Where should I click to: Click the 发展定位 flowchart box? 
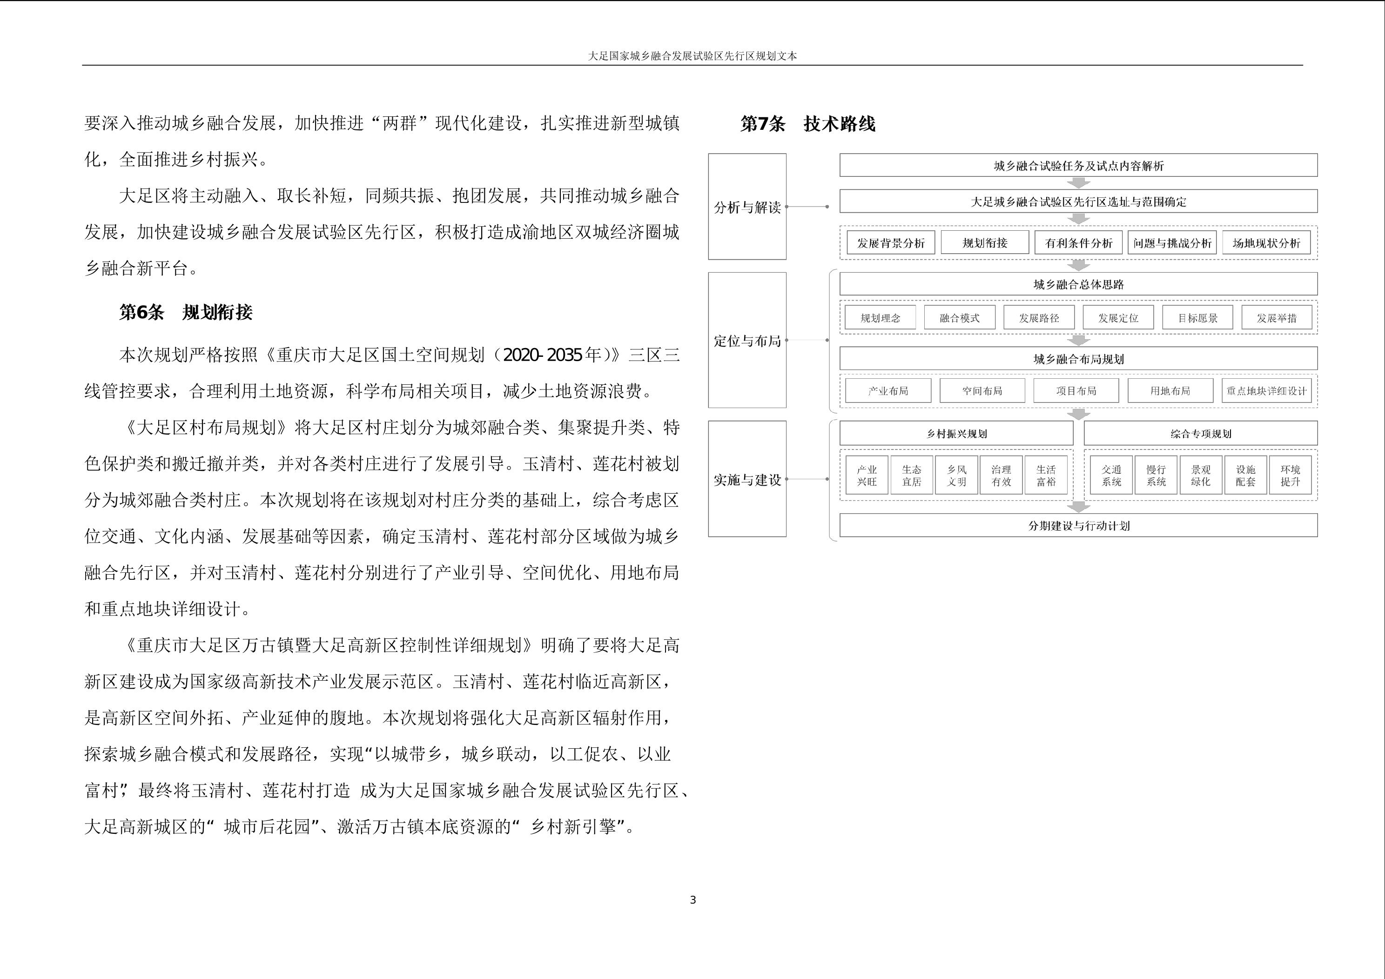click(1118, 317)
